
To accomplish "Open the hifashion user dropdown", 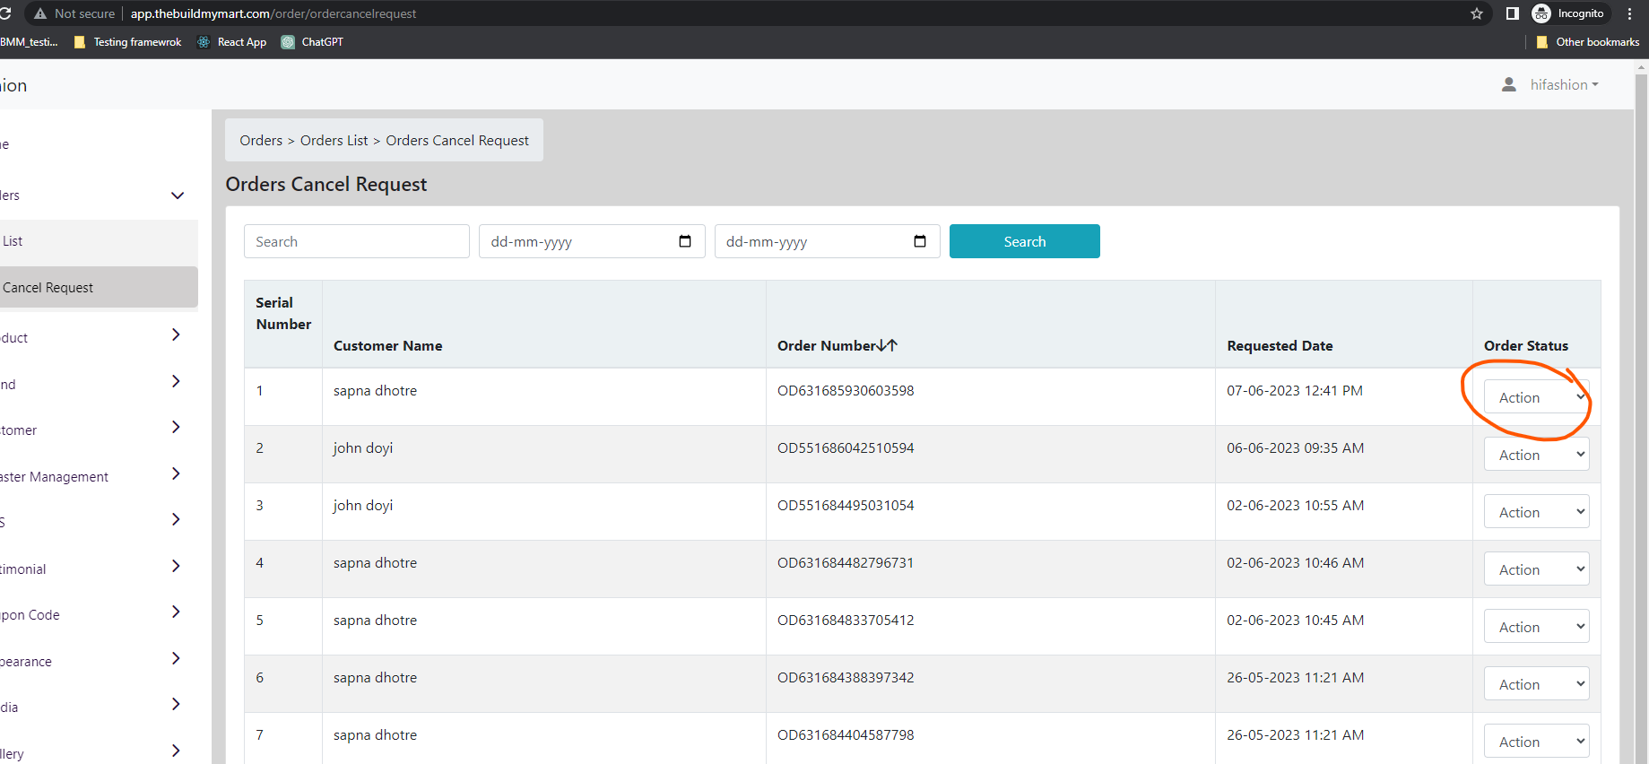I will click(x=1565, y=84).
